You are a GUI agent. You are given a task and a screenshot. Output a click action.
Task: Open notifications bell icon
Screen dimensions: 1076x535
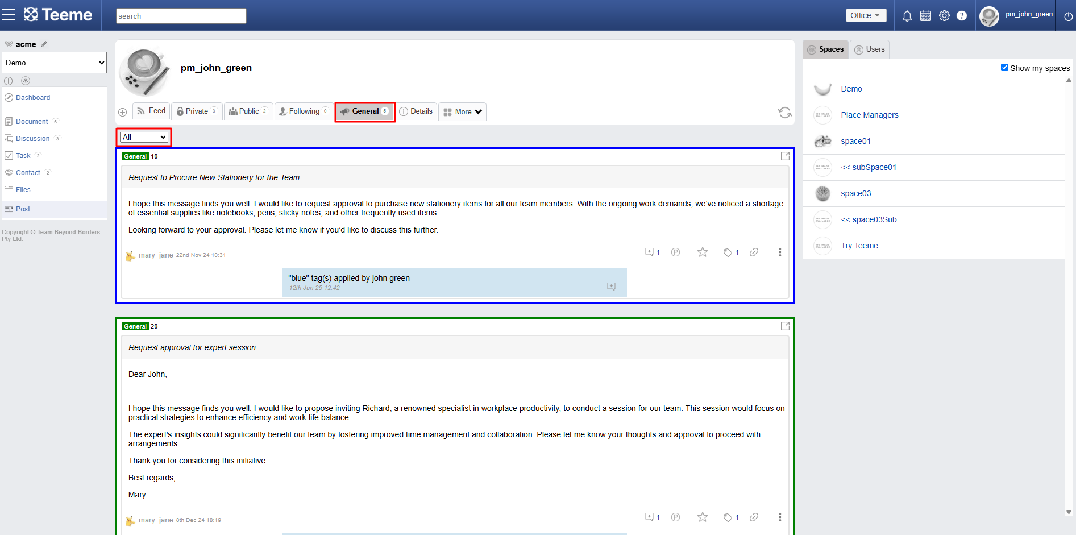(907, 16)
